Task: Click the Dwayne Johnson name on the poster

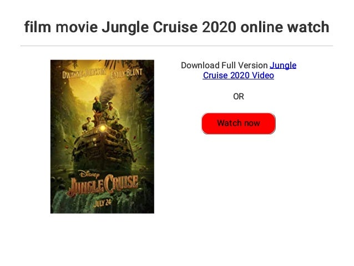Action: pos(84,73)
